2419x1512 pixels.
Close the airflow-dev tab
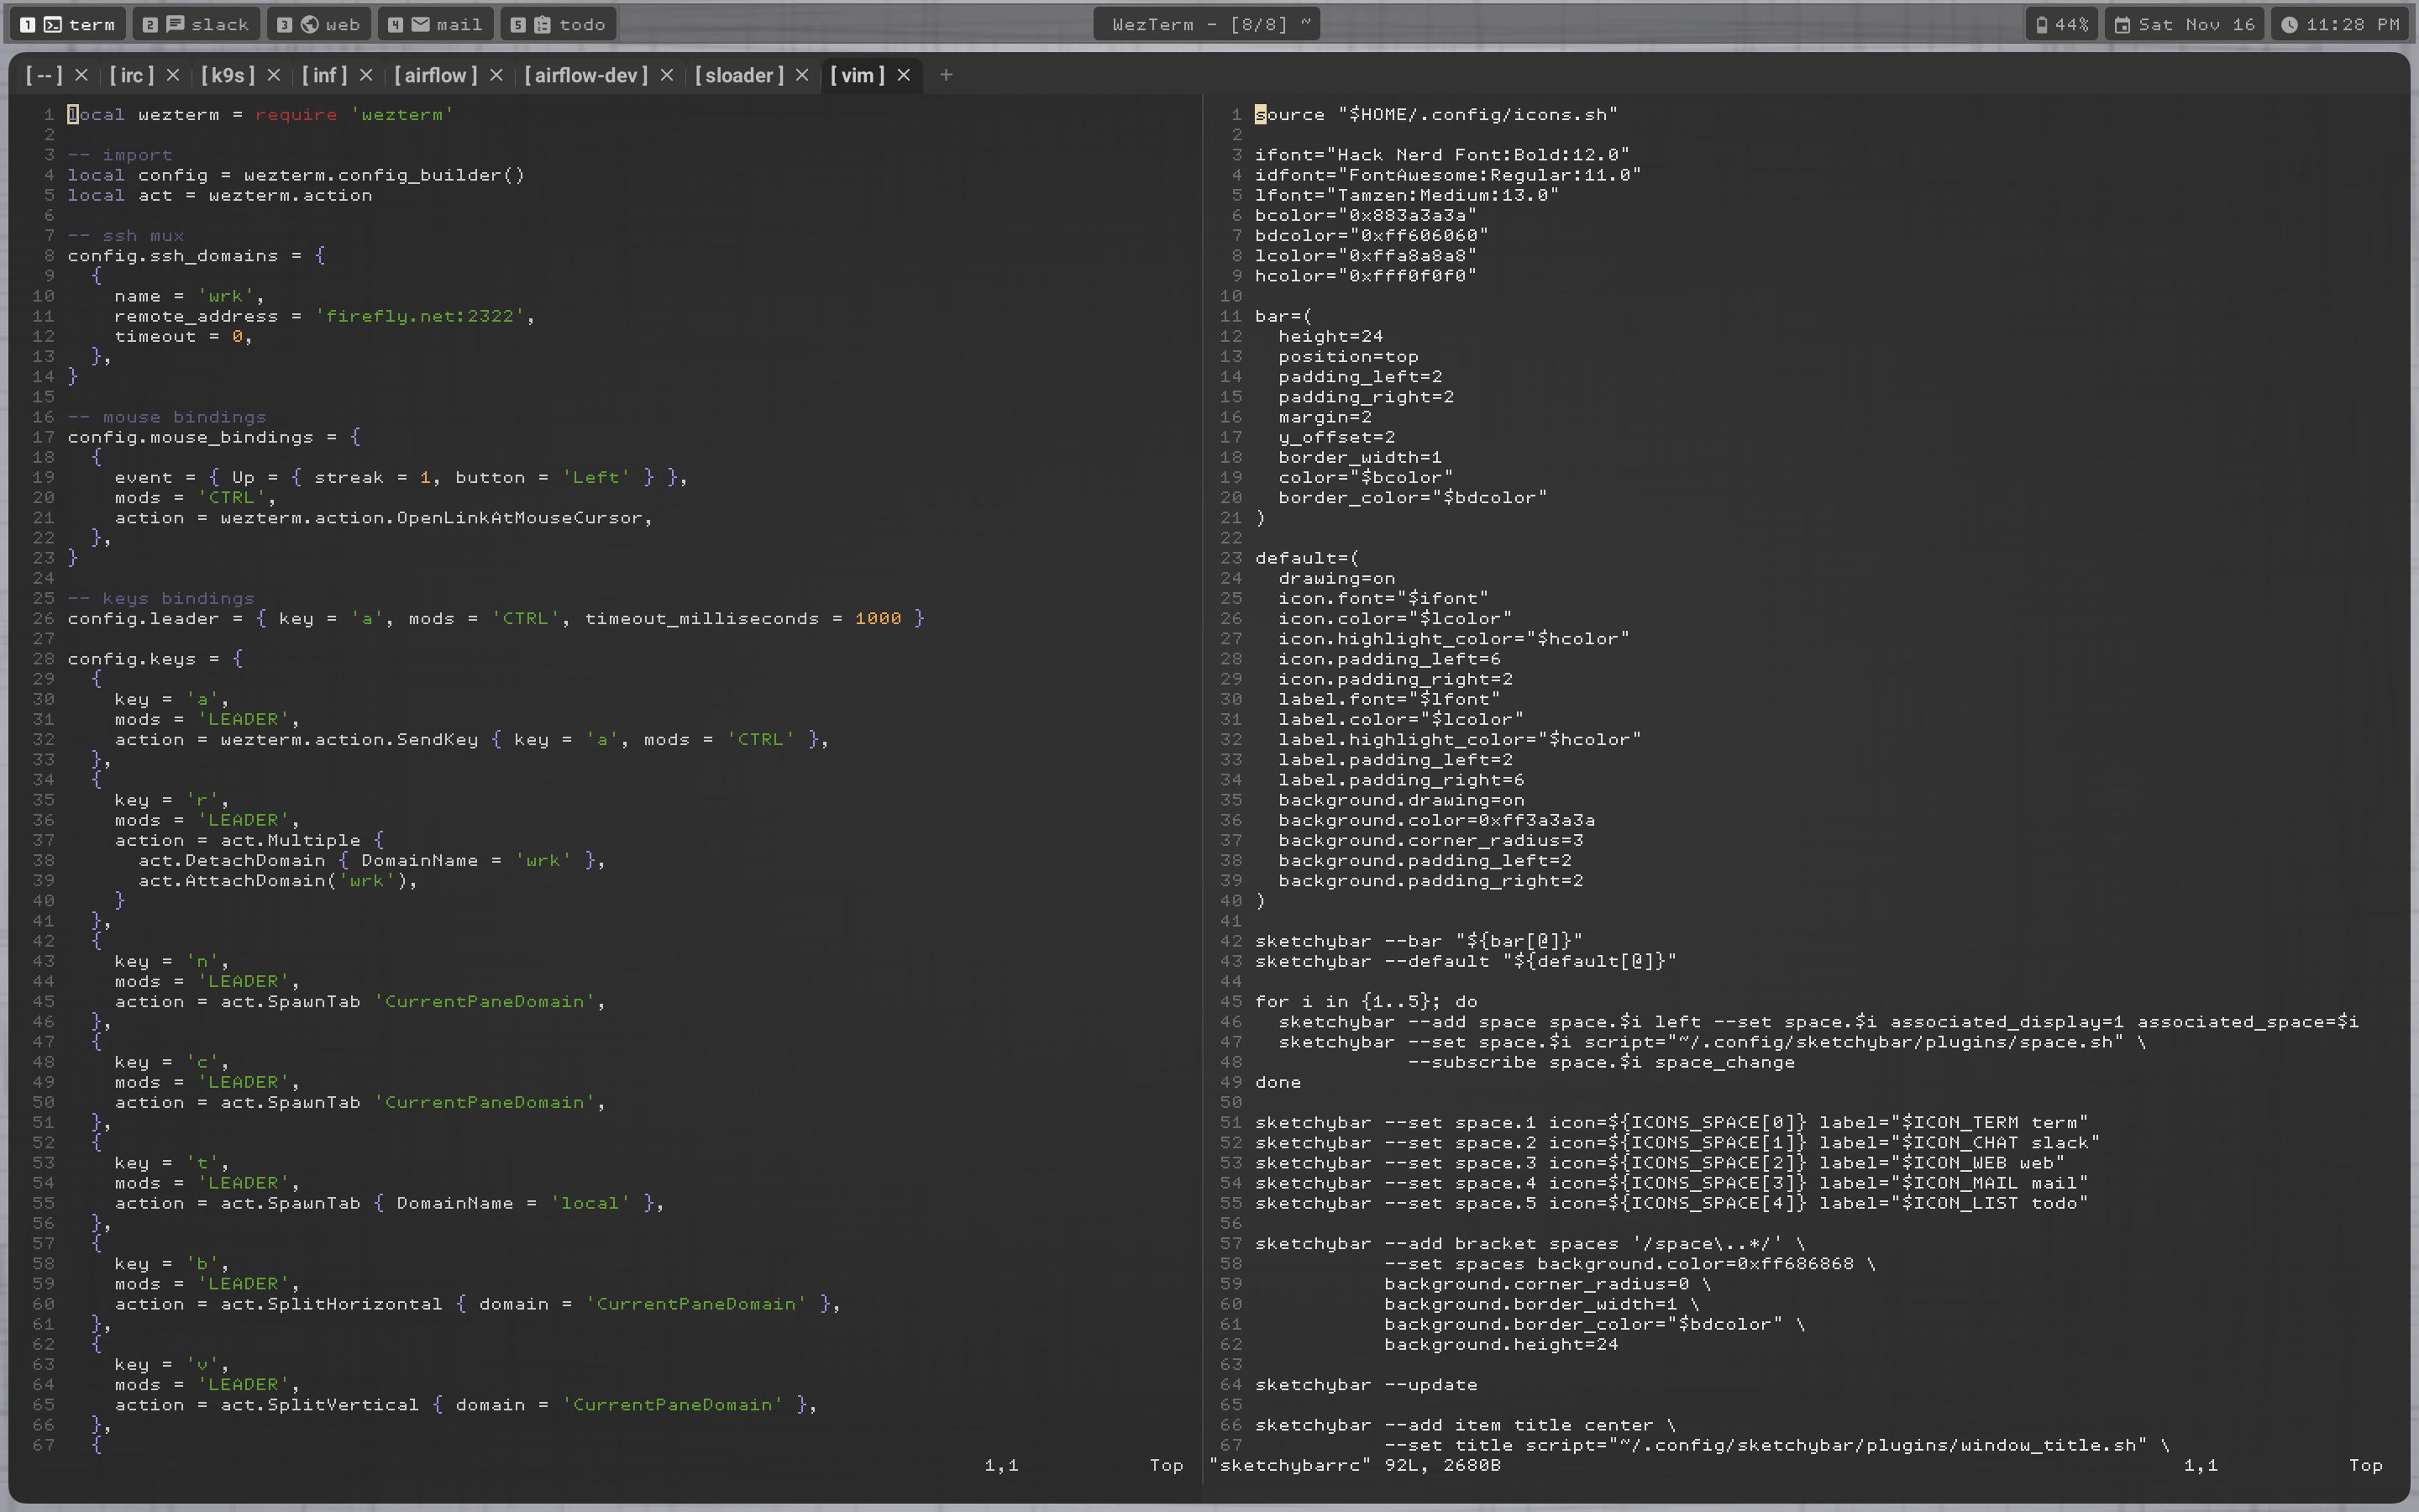click(667, 75)
